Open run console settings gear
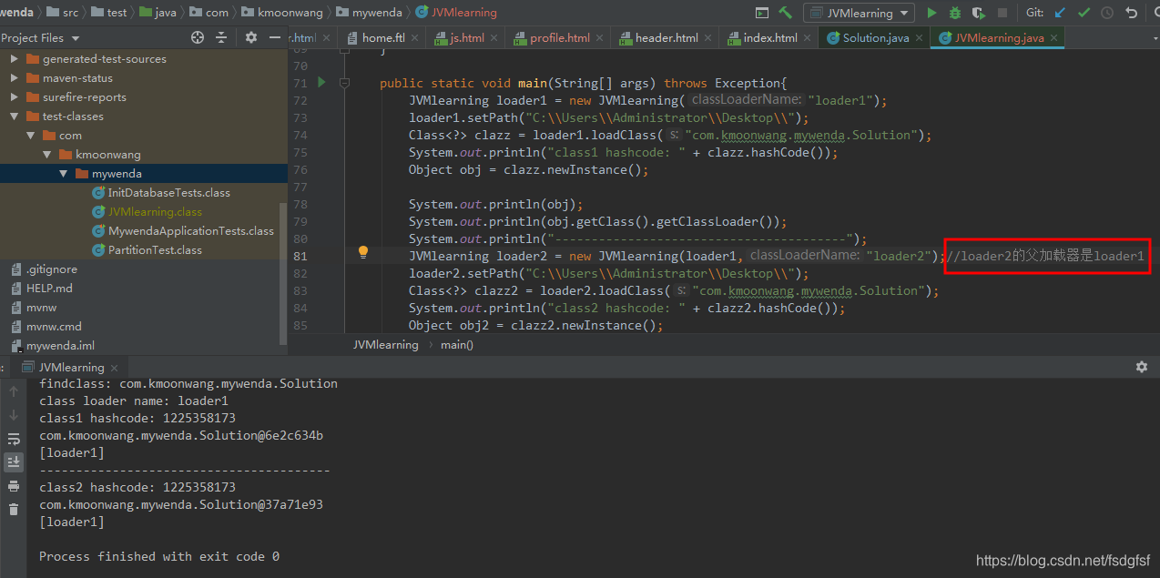Screen dimensions: 1160x578 pyautogui.click(x=1142, y=367)
